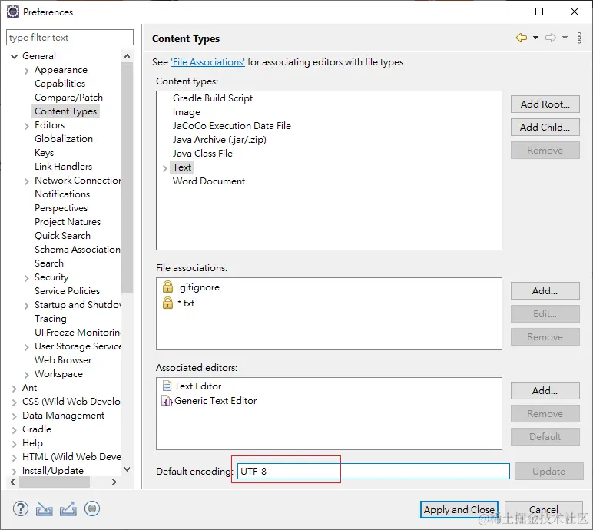Select Java Archive (.jar/.zip) content type
This screenshot has width=593, height=530.
coord(220,140)
